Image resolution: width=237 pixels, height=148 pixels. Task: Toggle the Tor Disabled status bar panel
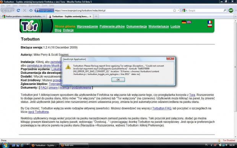click(229, 140)
